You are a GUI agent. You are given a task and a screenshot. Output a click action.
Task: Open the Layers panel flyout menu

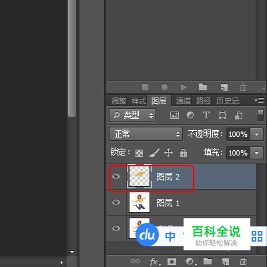[x=259, y=100]
